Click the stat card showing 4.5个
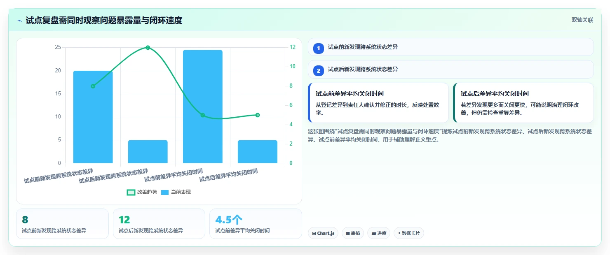This screenshot has height=255, width=610. [256, 224]
